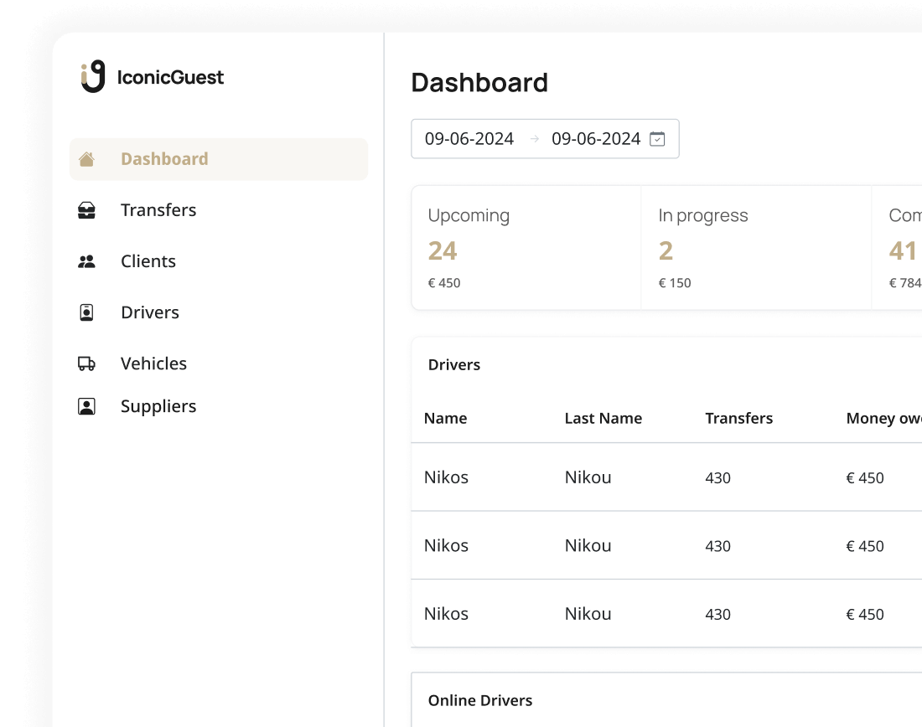This screenshot has height=727, width=922.
Task: Click the IconicGuest brand name
Action: 170,77
